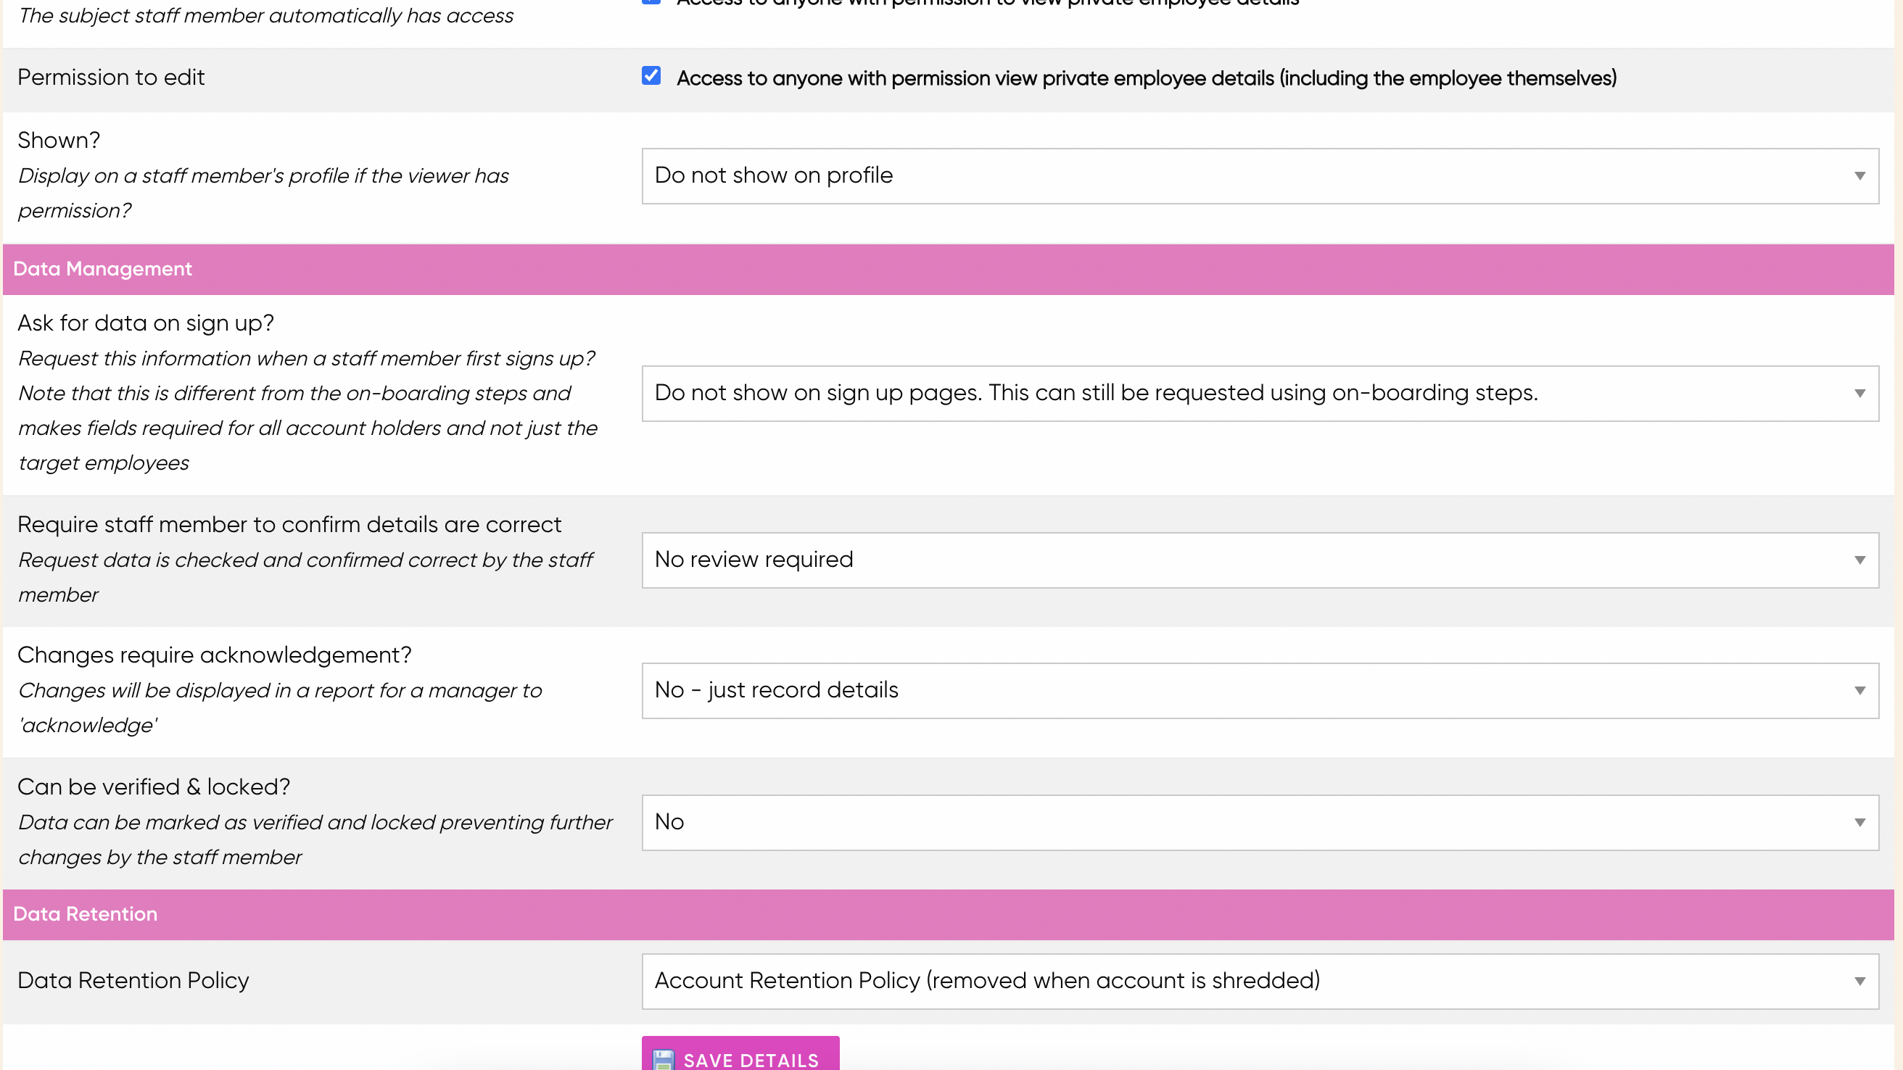
Task: Click the SAVE DETAILS button
Action: tap(741, 1060)
